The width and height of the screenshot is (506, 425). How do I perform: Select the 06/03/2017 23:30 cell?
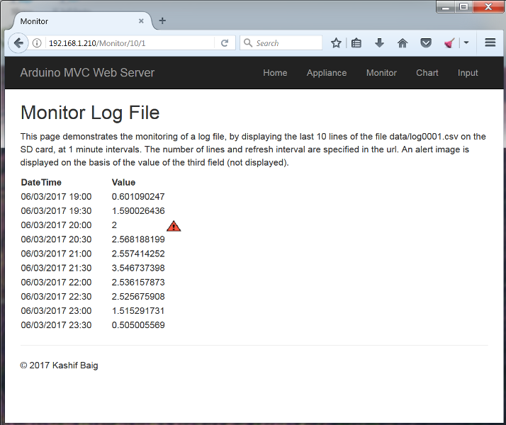[x=56, y=325]
